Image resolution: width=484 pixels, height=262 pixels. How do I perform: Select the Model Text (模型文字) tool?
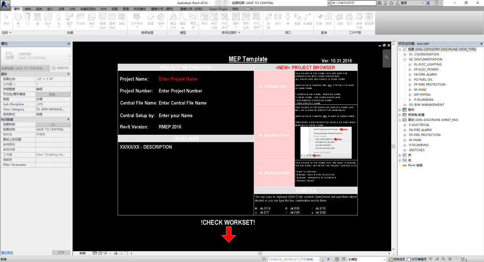(173, 21)
